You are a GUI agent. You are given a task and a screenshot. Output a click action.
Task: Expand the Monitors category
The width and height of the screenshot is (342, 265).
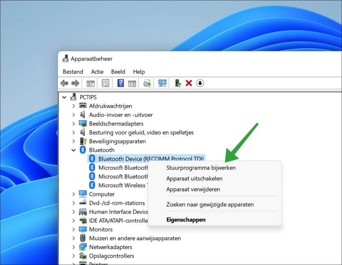pyautogui.click(x=73, y=229)
